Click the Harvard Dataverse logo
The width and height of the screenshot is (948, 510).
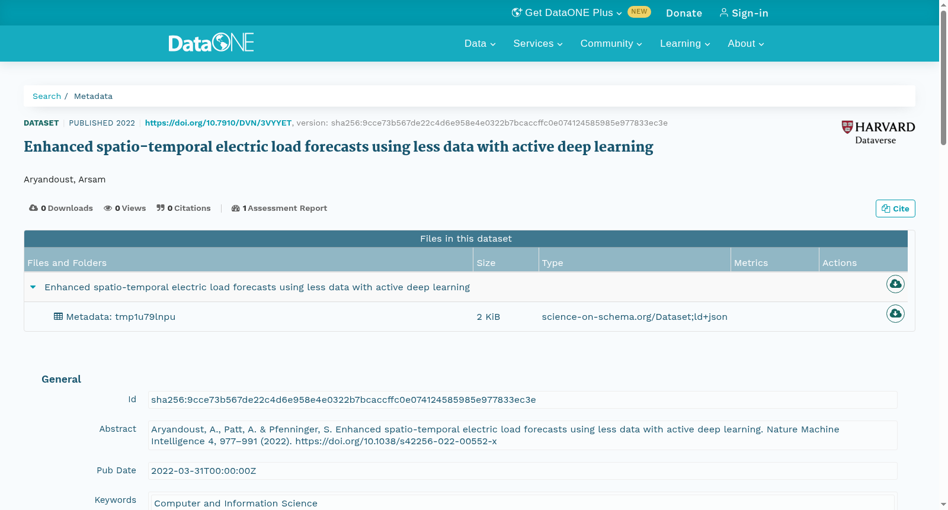pos(878,133)
